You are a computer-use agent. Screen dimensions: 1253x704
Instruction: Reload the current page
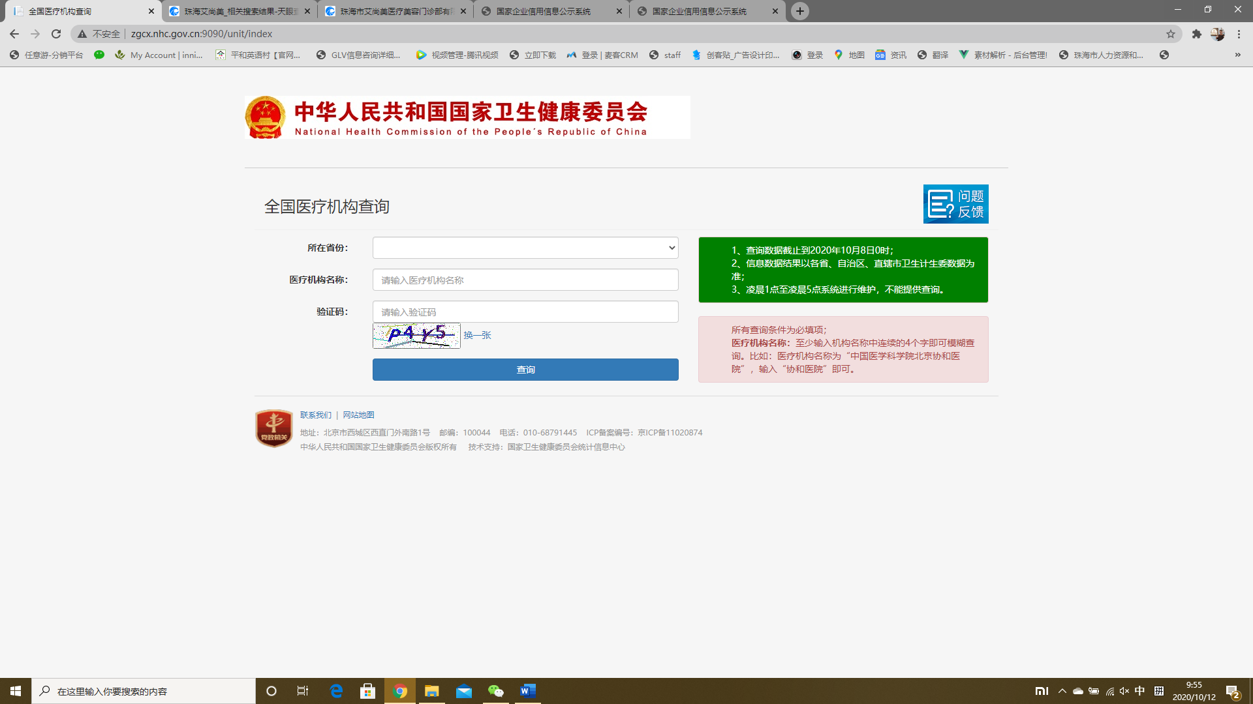coord(56,34)
